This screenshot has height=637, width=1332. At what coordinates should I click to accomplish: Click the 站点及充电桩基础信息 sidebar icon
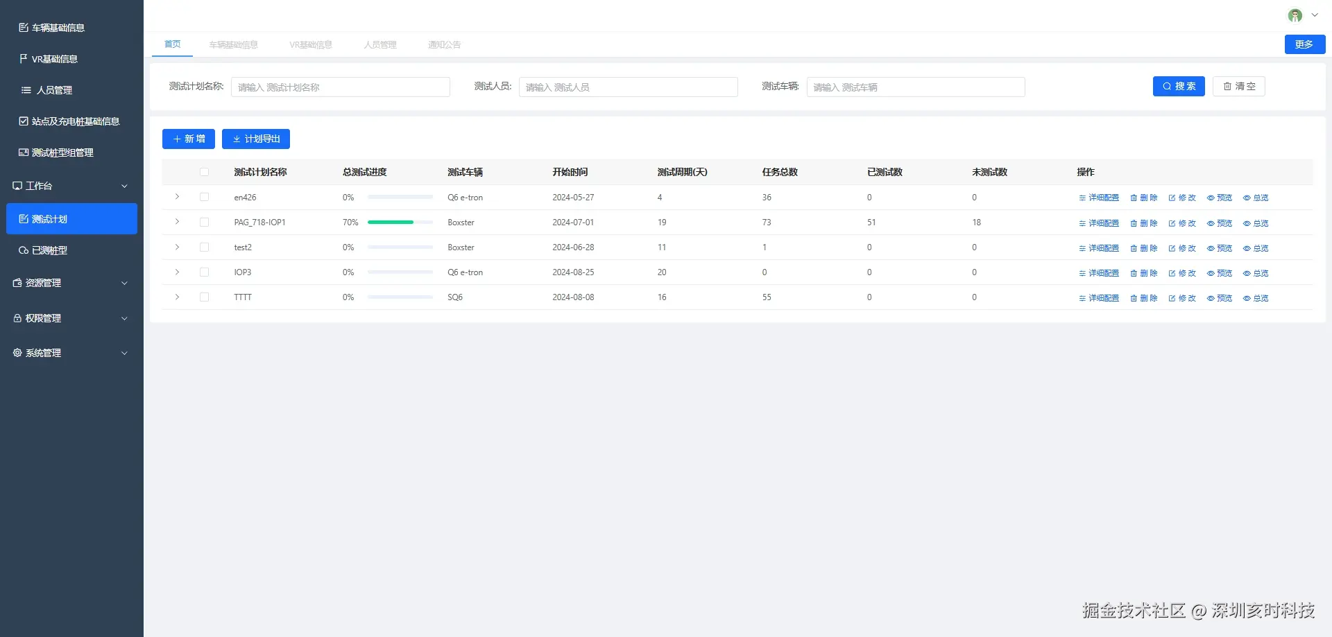(24, 121)
